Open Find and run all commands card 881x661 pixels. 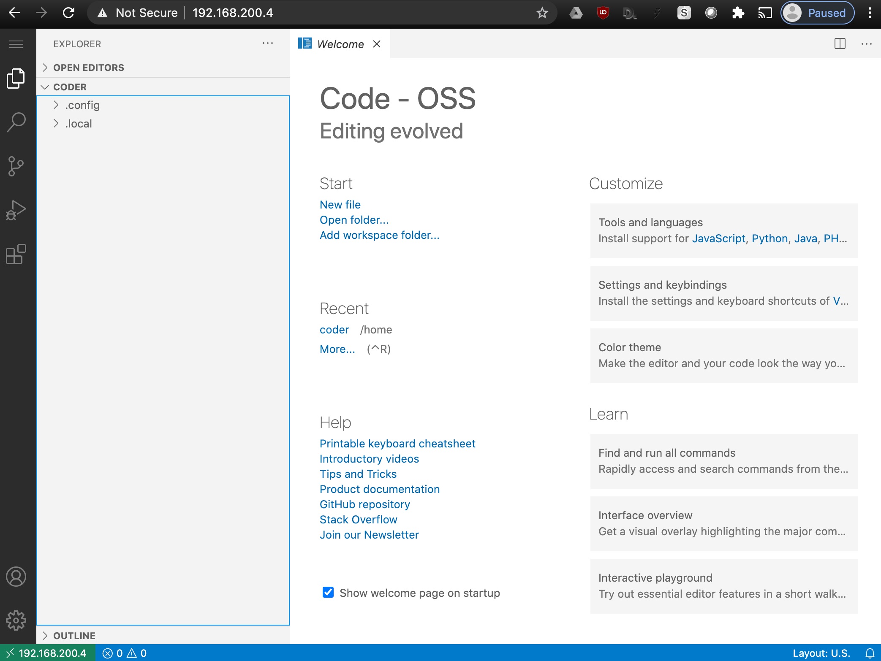[724, 461]
